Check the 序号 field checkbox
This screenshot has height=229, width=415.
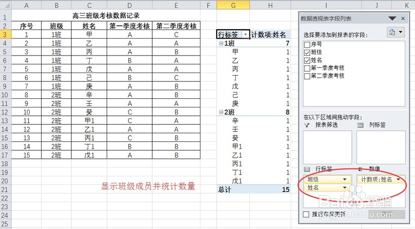tap(307, 45)
